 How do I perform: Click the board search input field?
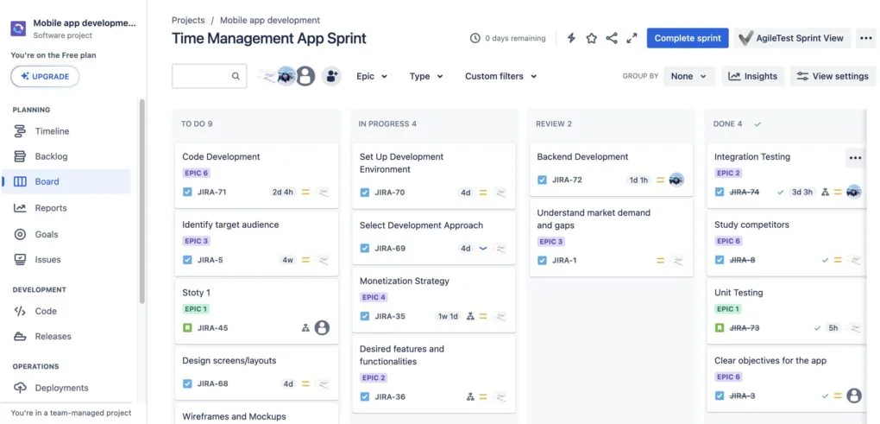pyautogui.click(x=200, y=76)
